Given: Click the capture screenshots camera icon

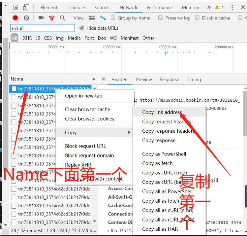Looking at the screenshot, I should click(x=41, y=18).
